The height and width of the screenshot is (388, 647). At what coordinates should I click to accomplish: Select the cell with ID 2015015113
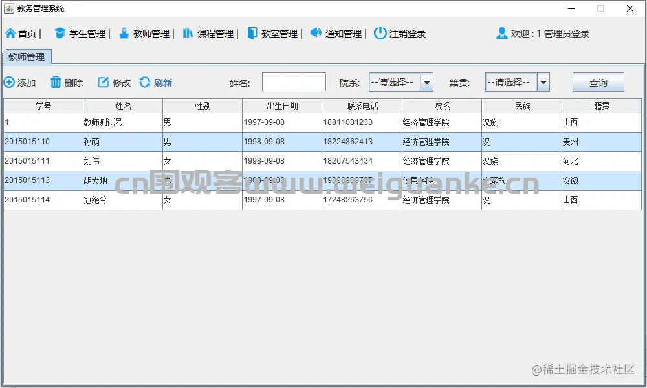[x=43, y=180]
